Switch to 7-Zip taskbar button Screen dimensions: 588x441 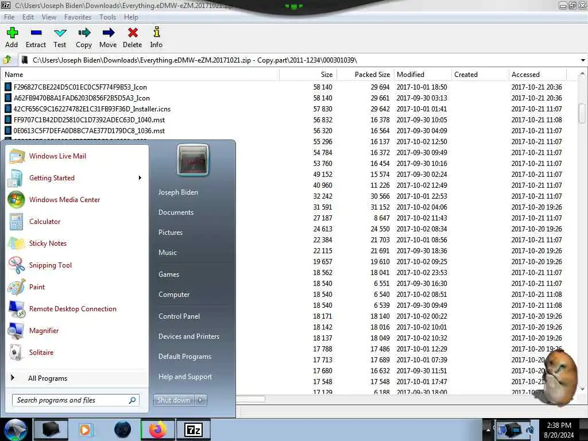tap(193, 430)
